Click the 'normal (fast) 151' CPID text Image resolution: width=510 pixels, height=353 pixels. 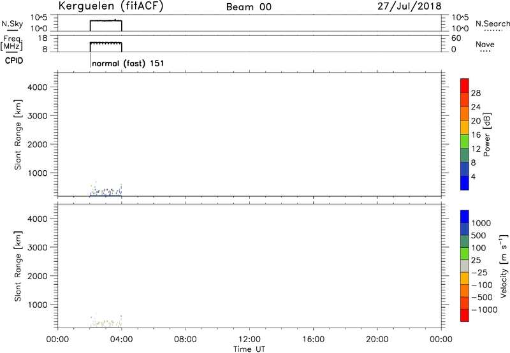tap(128, 63)
